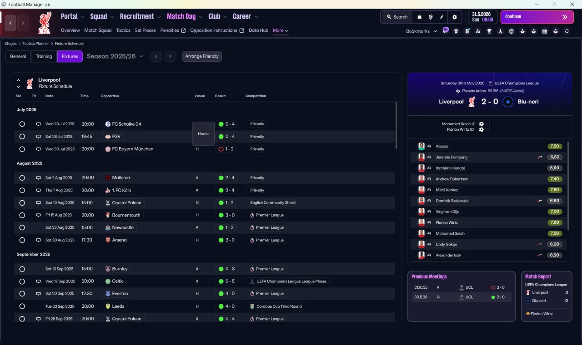582x345 pixels.
Task: Click Alisson's player portrait thumbnail
Action: (421, 146)
